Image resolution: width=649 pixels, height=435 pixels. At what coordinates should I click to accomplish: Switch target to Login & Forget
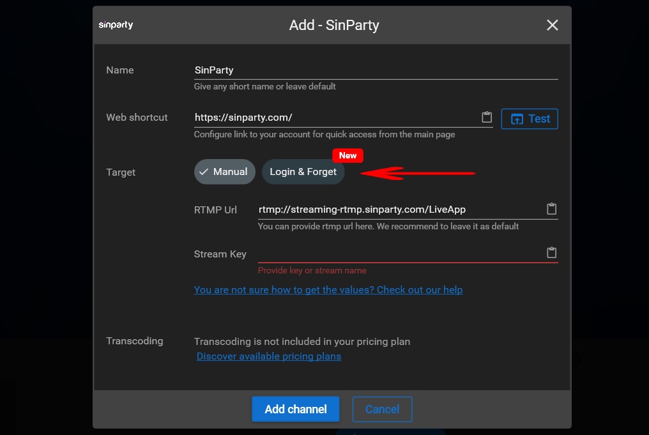click(x=303, y=172)
